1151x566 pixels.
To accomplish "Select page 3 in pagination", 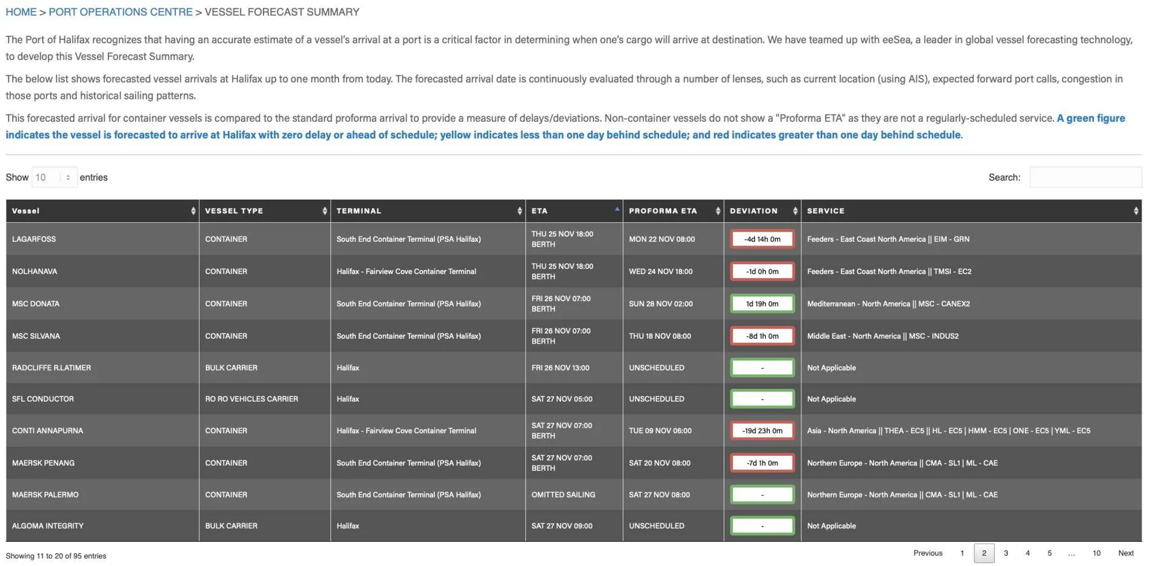I will click(1006, 553).
